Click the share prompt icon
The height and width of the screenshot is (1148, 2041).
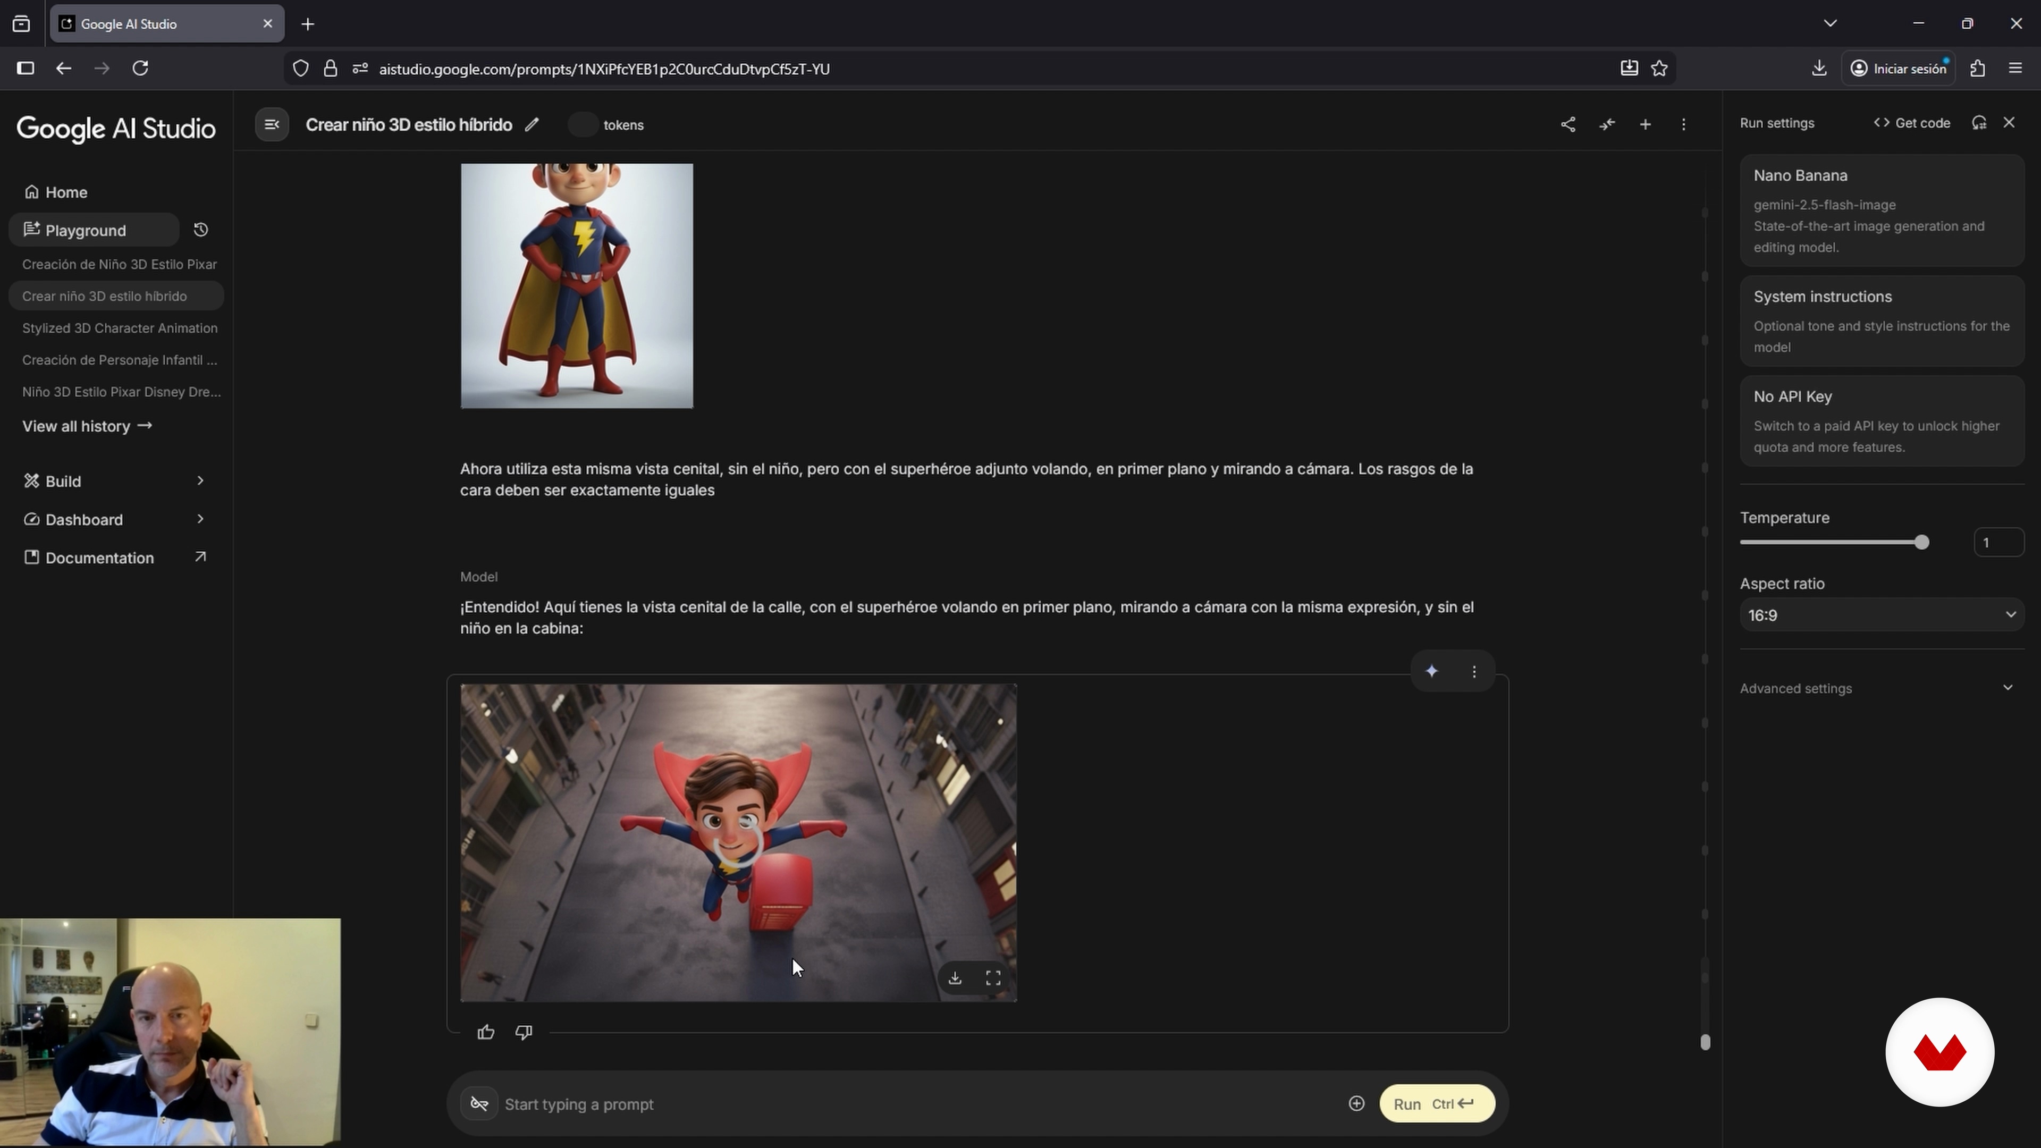[1567, 124]
